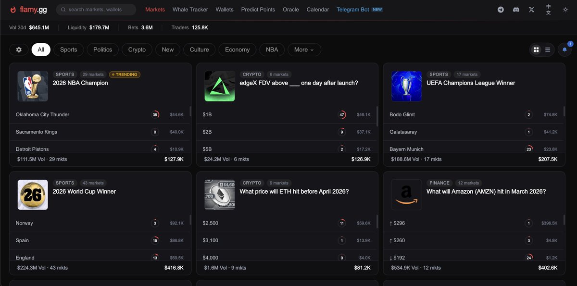This screenshot has height=286, width=577.
Task: Open the flamy.gg home logo
Action: point(29,10)
